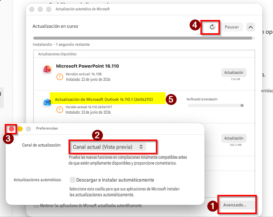The image size is (273, 217).
Task: Click the '350,3 MB' size label
Action: 235,145
